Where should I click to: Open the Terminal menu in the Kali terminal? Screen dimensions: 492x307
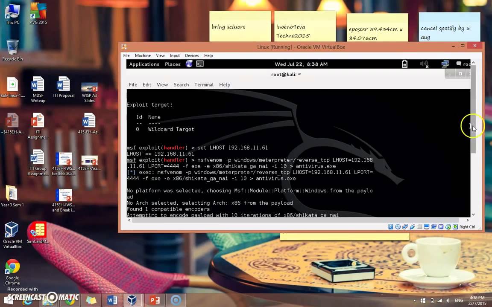(204, 84)
